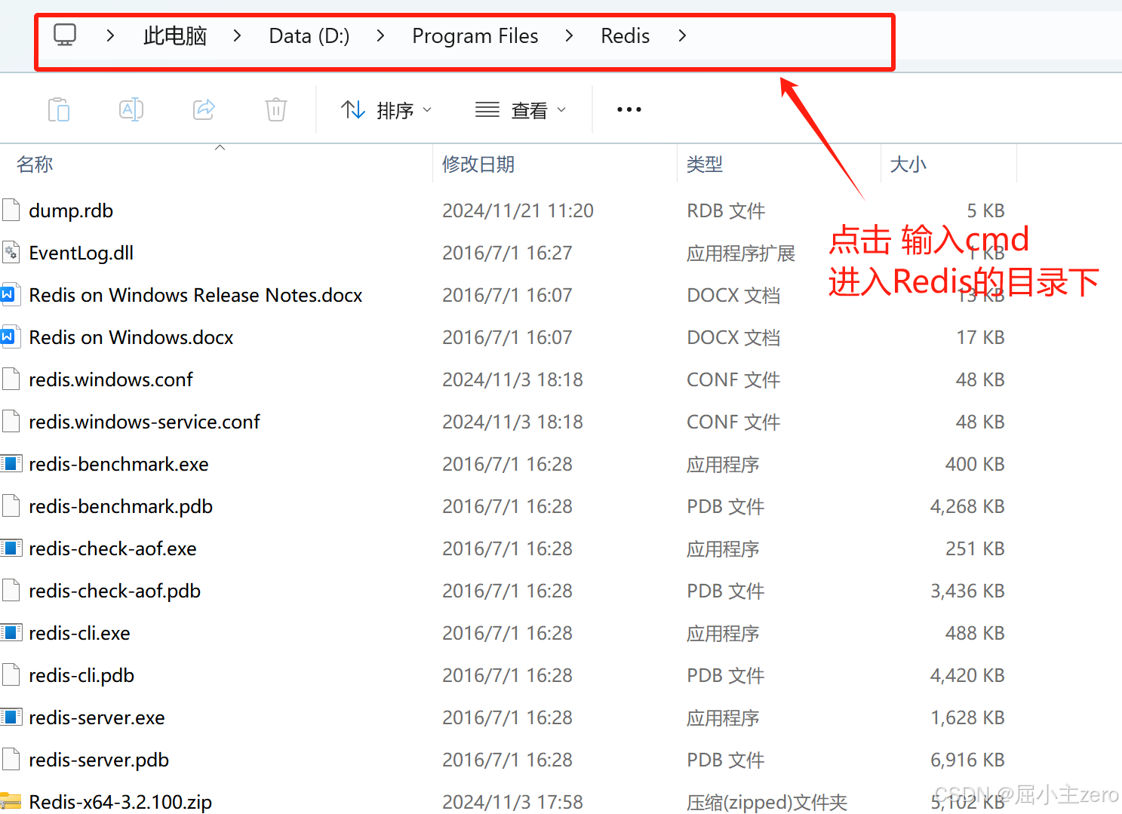The image size is (1122, 814).
Task: Expand chevron after Redis breadcrumb
Action: point(682,35)
